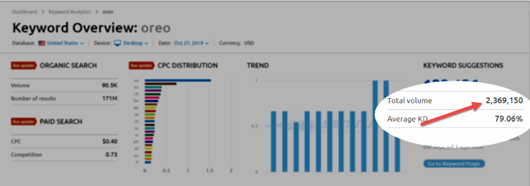Click the Keyword Suggestions heading

coord(463,65)
